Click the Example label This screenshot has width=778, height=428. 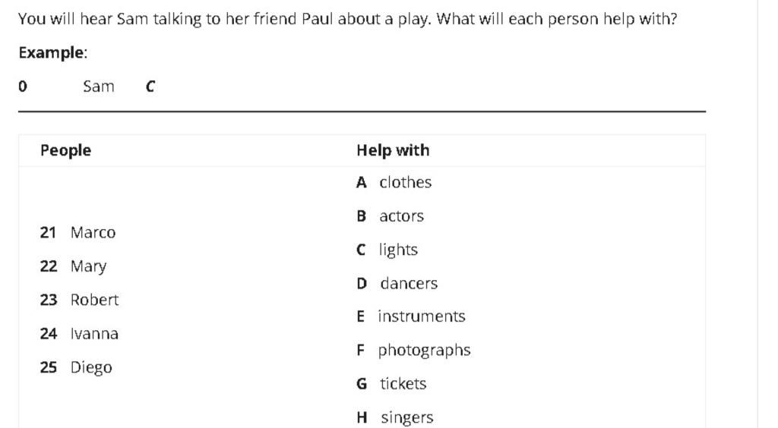point(52,52)
